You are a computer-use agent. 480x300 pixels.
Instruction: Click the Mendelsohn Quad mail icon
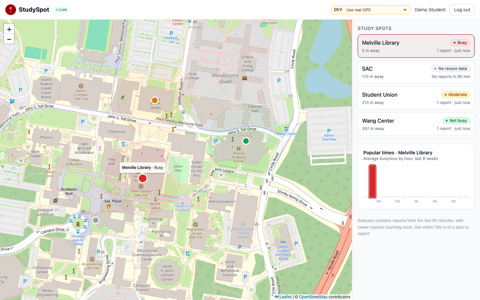tap(245, 78)
